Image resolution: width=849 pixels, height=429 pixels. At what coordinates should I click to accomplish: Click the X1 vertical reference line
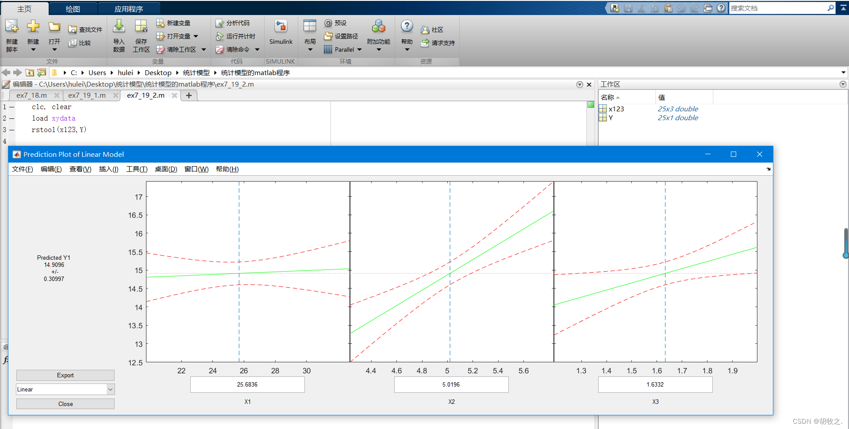click(x=239, y=272)
